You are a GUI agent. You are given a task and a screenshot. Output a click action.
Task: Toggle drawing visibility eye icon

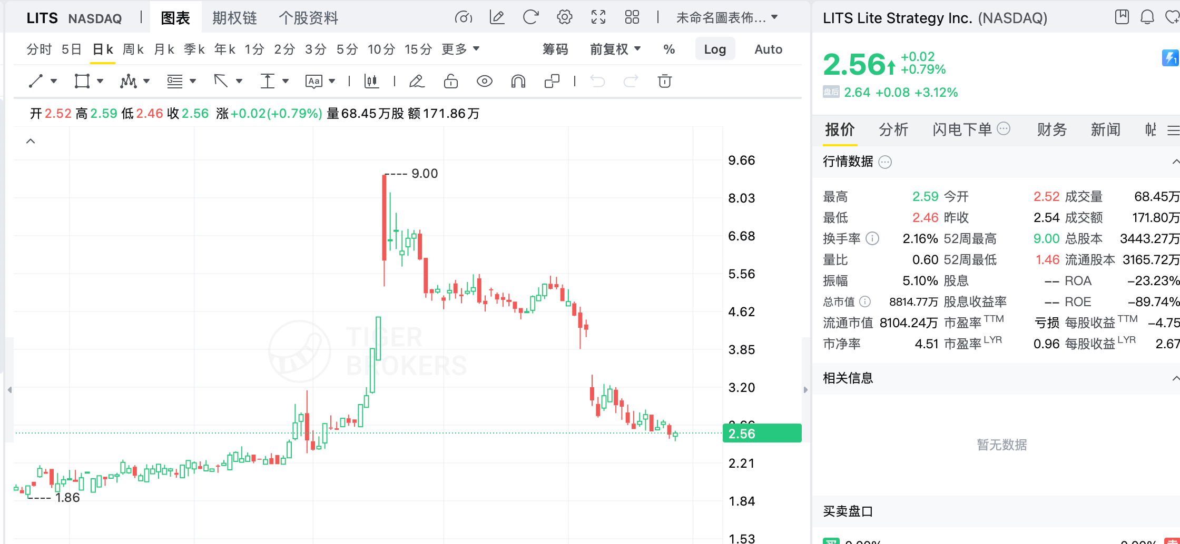pos(485,81)
